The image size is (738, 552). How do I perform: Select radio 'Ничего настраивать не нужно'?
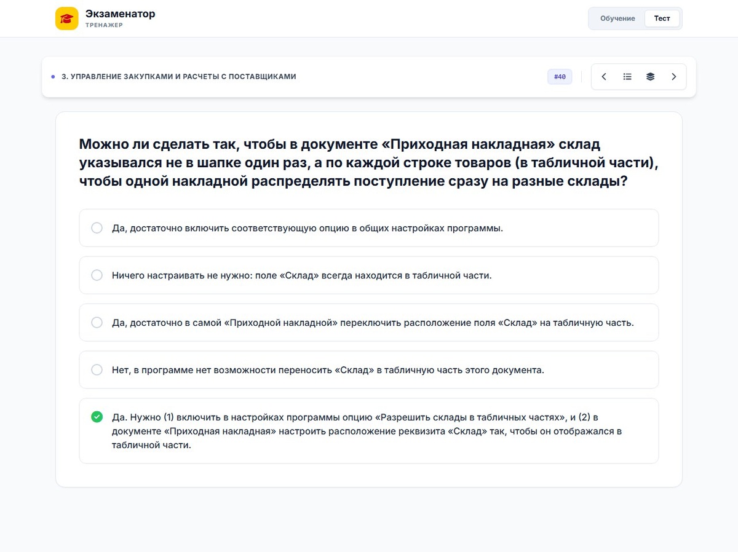point(97,275)
